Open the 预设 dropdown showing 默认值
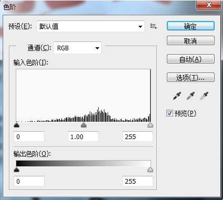The width and height of the screenshot is (223, 200). [91, 26]
